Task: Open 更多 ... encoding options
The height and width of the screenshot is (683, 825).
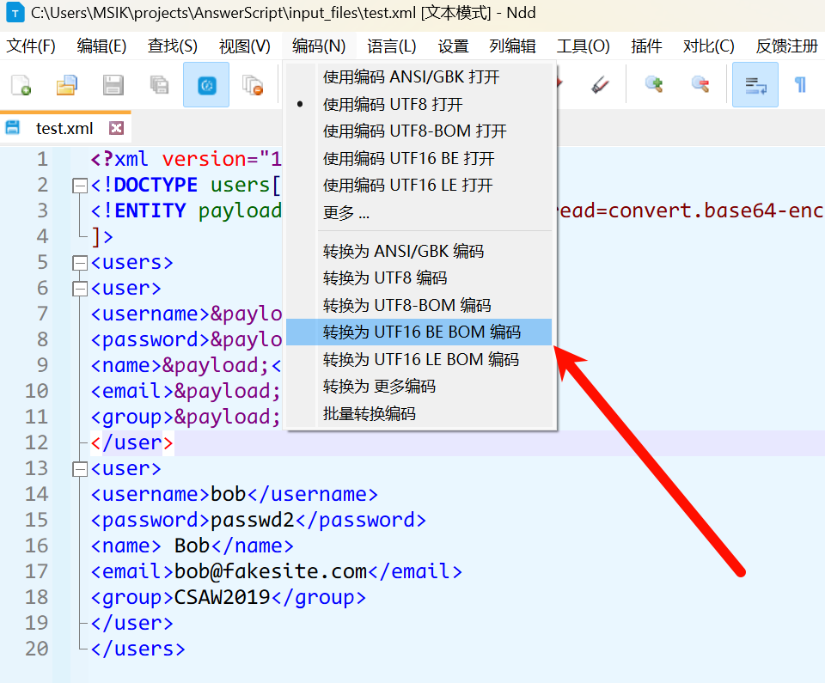Action: tap(346, 212)
